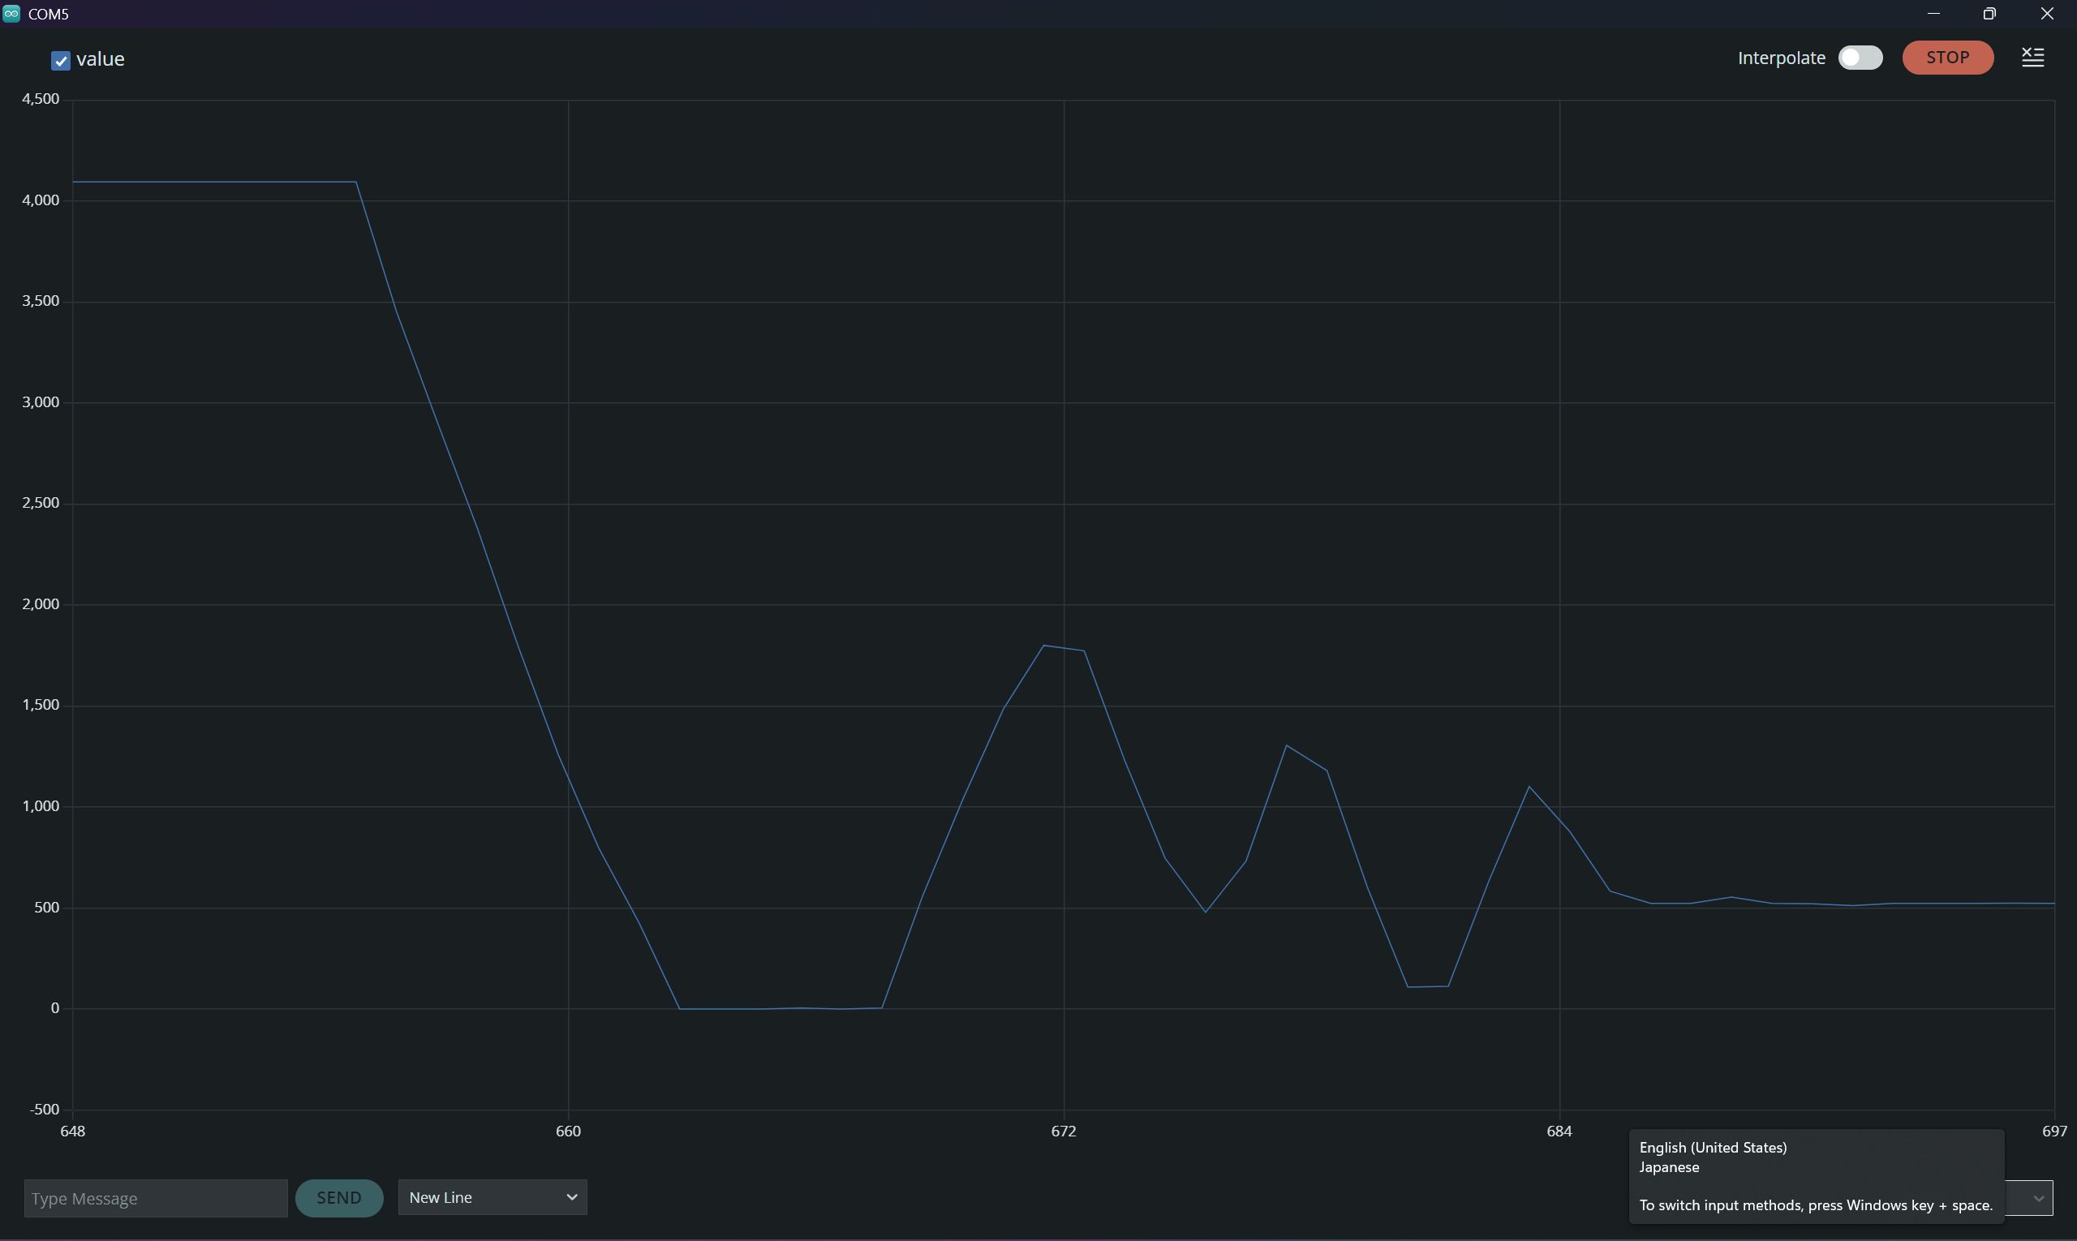The height and width of the screenshot is (1241, 2077).
Task: Restore down the COM5 window
Action: (x=1989, y=13)
